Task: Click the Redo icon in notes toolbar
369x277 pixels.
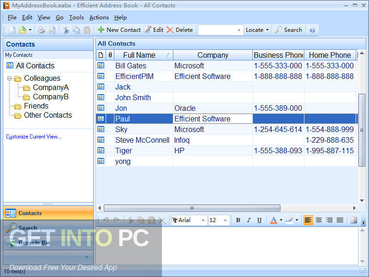Action: 117,220
